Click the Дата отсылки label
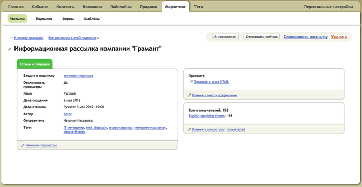The height and width of the screenshot is (187, 362). pyautogui.click(x=35, y=107)
